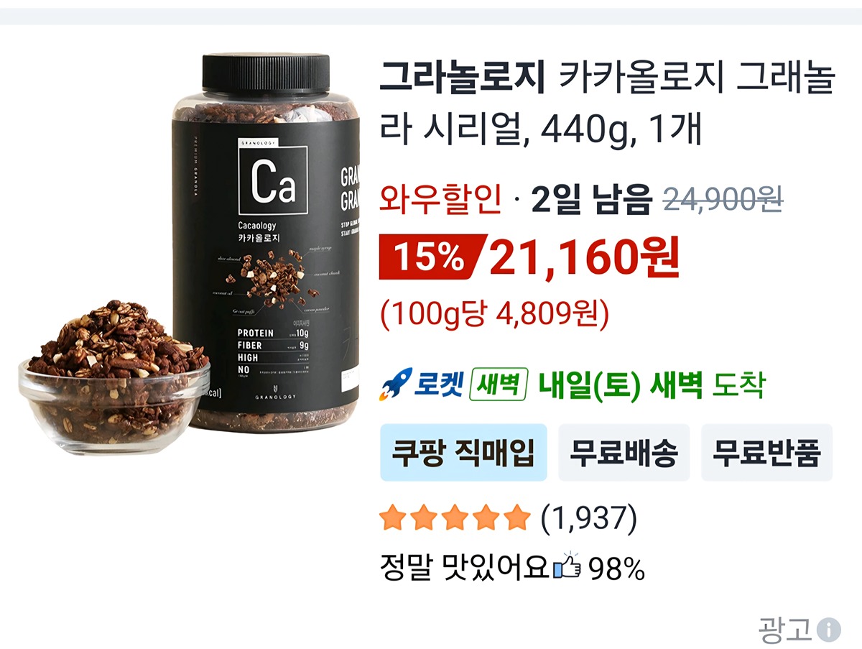This screenshot has height=649, width=862.
Task: Select the 무료반품 tag
Action: pos(766,453)
